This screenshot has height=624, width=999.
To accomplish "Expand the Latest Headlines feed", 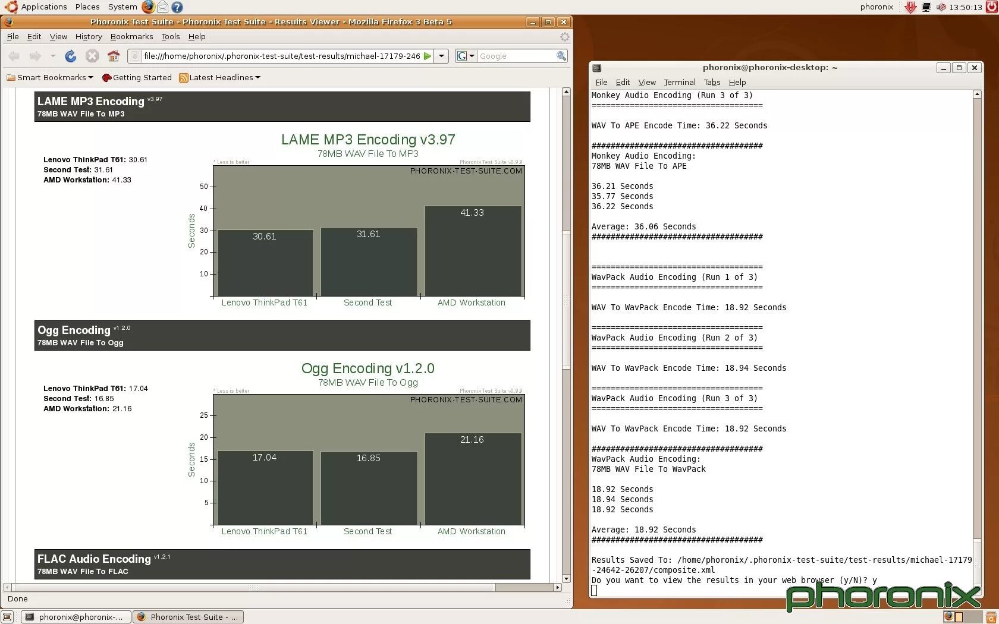I will [x=220, y=78].
